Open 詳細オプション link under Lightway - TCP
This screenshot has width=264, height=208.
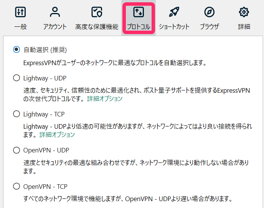(57, 134)
